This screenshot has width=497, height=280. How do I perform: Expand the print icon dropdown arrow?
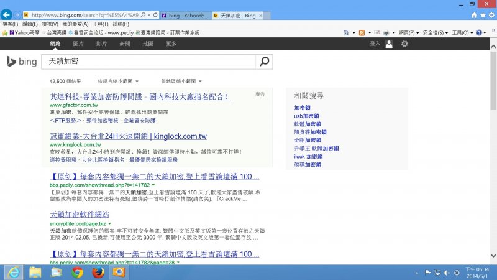click(x=394, y=32)
